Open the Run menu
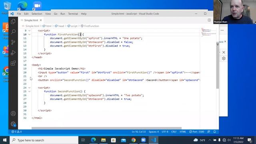 click(x=63, y=14)
